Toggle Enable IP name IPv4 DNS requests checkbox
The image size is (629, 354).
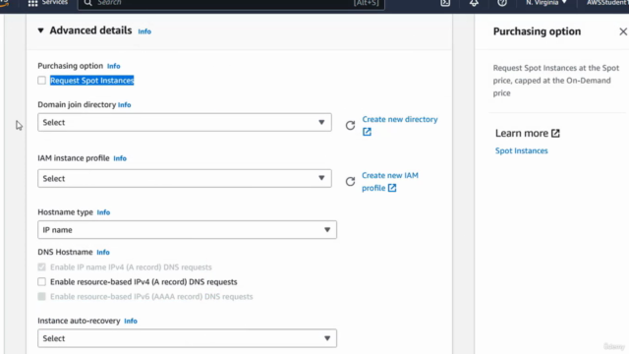pos(41,266)
